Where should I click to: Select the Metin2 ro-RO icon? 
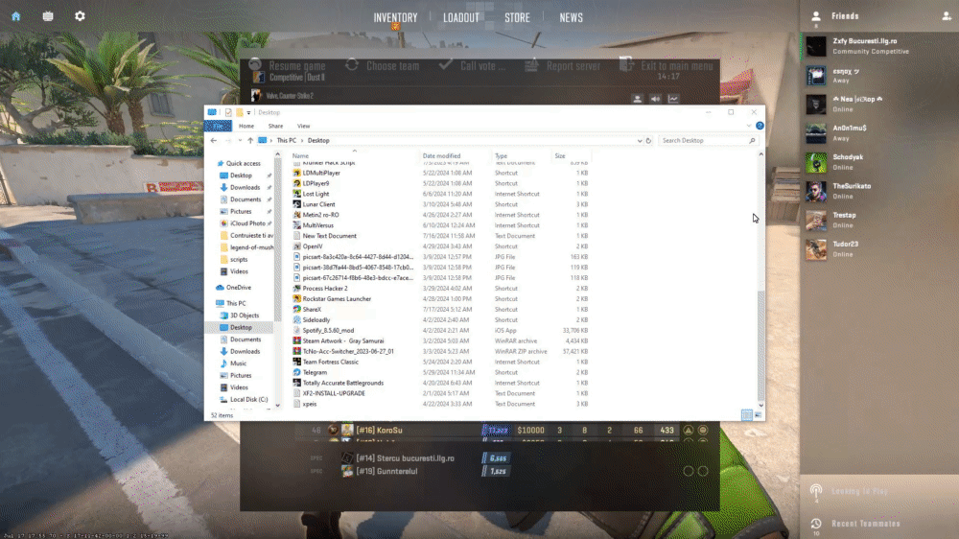click(x=296, y=215)
